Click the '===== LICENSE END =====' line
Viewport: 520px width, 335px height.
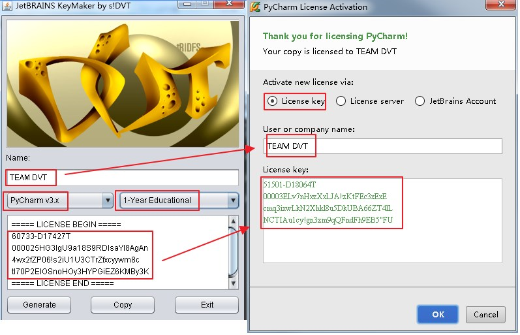(x=63, y=283)
